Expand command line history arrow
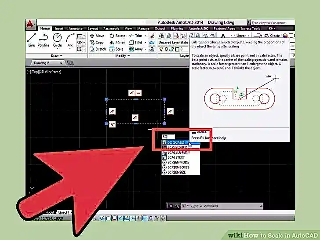320x240 pixels. click(x=261, y=206)
